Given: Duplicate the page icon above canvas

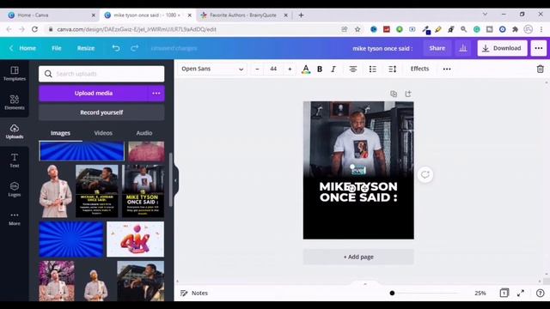Looking at the screenshot, I should pos(394,94).
